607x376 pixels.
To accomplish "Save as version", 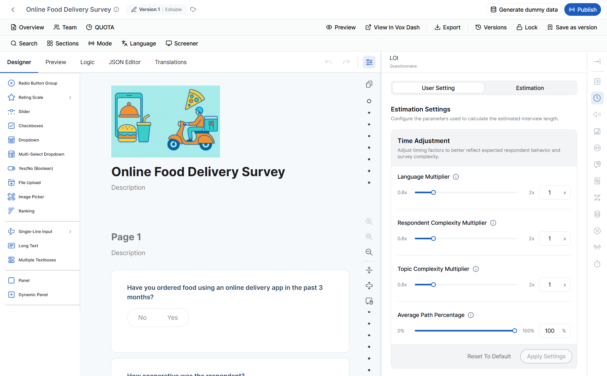I will point(572,27).
